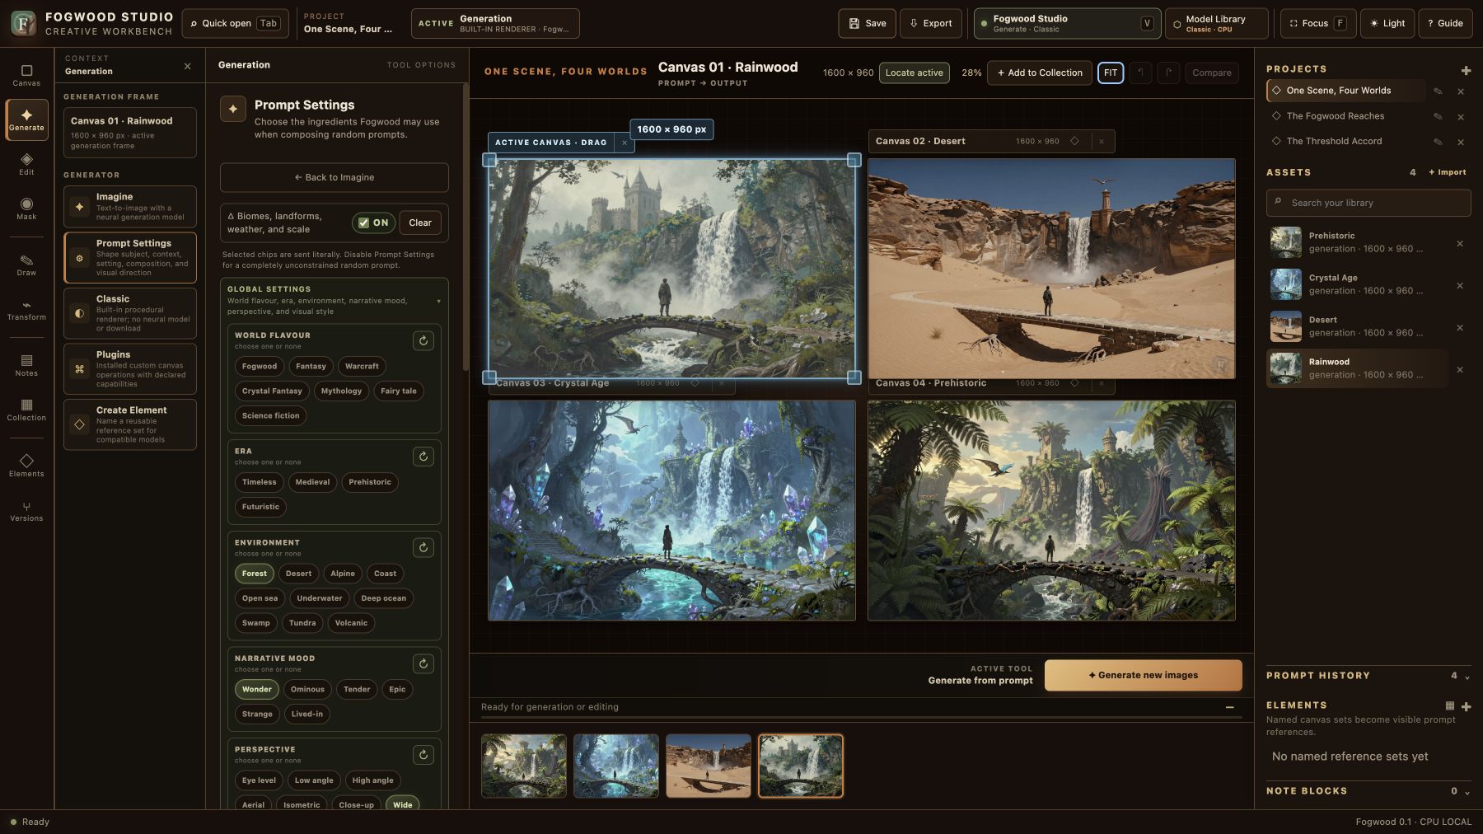Screen dimensions: 1483x834
Task: Select the Rainwood asset in the library
Action: pos(1357,368)
